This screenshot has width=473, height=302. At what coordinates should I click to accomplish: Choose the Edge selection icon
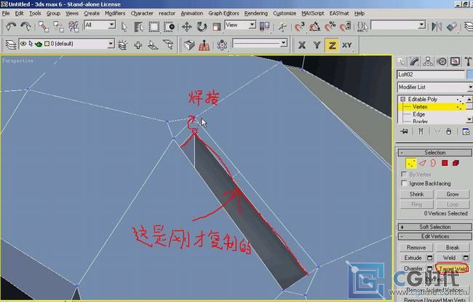(x=422, y=163)
